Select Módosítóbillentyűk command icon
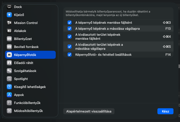 (x=9, y=111)
